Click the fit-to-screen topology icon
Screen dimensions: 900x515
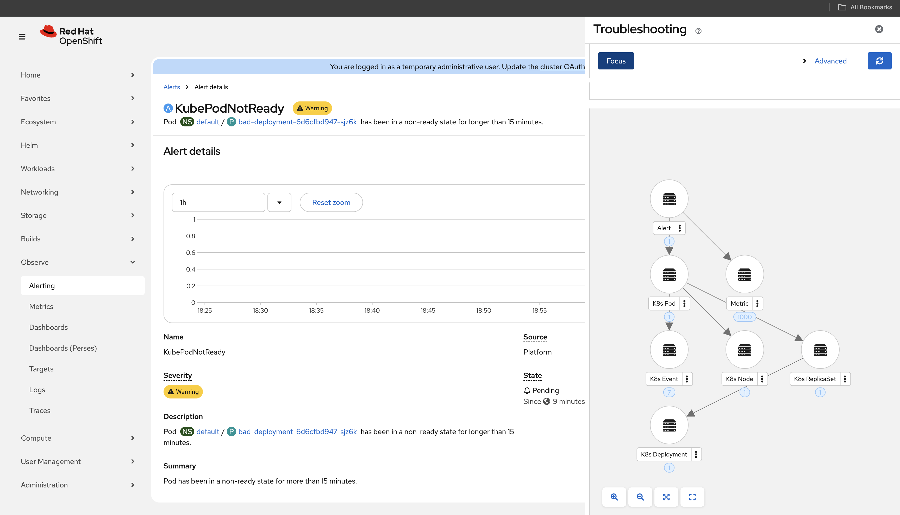tap(666, 497)
